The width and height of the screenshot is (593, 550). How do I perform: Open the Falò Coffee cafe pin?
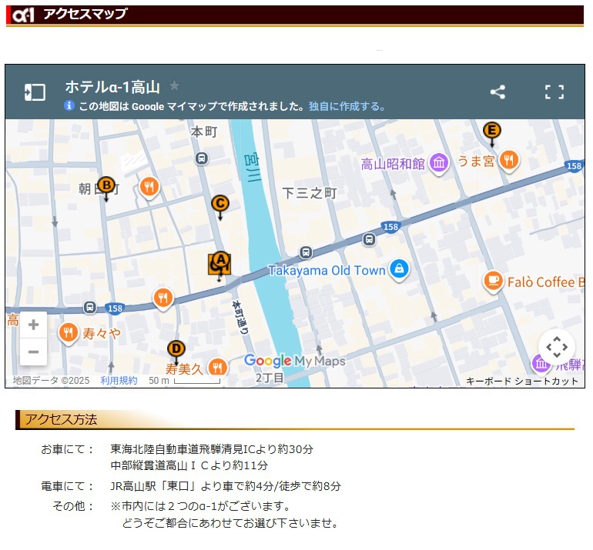(x=493, y=282)
